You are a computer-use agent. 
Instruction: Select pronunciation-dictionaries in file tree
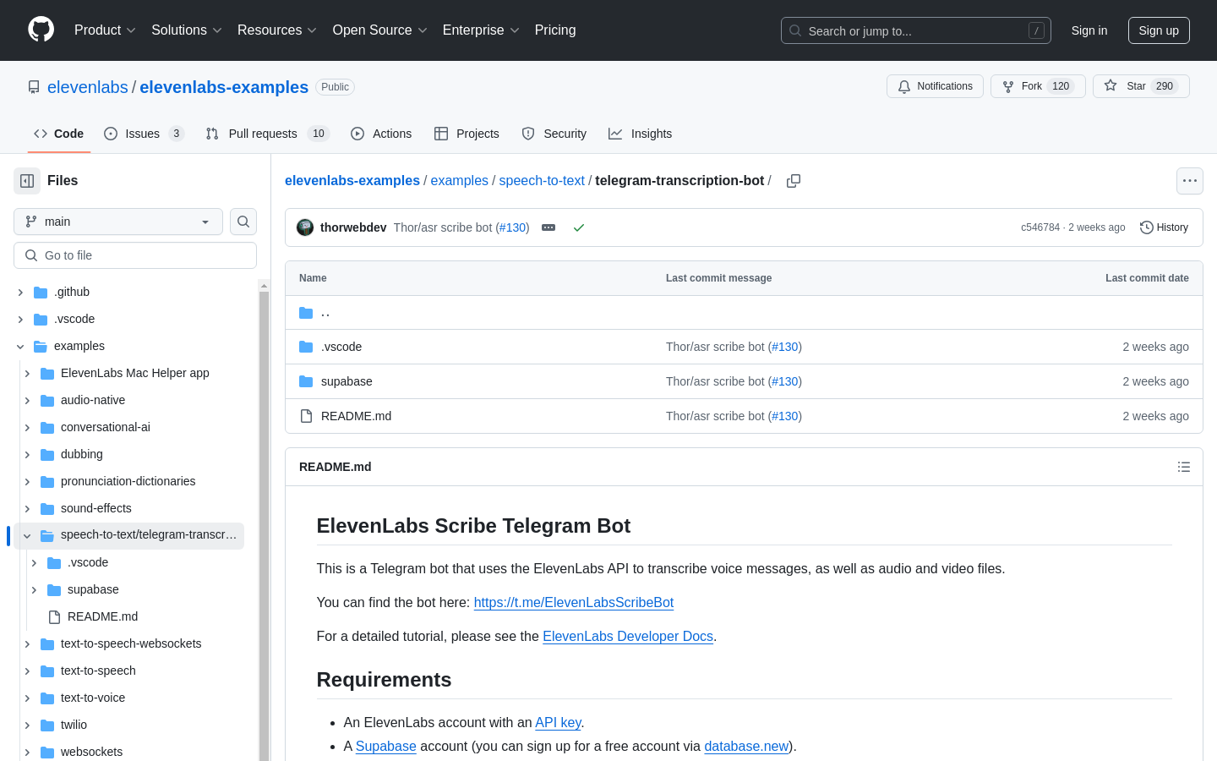click(128, 481)
